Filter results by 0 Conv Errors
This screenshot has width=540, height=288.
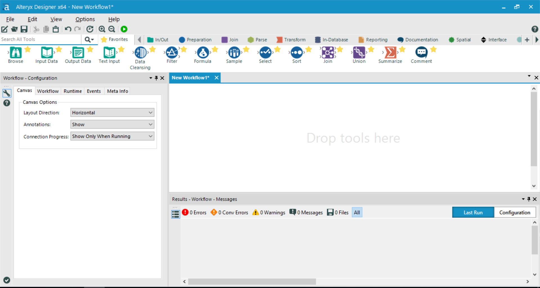click(229, 212)
